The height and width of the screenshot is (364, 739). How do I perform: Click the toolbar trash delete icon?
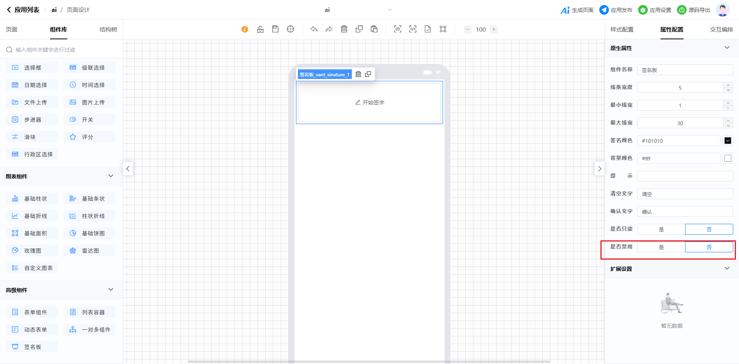pos(344,29)
